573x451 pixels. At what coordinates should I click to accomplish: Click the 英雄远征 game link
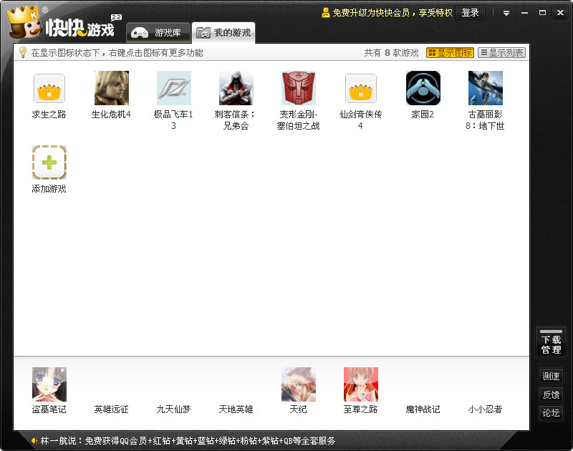tap(112, 409)
